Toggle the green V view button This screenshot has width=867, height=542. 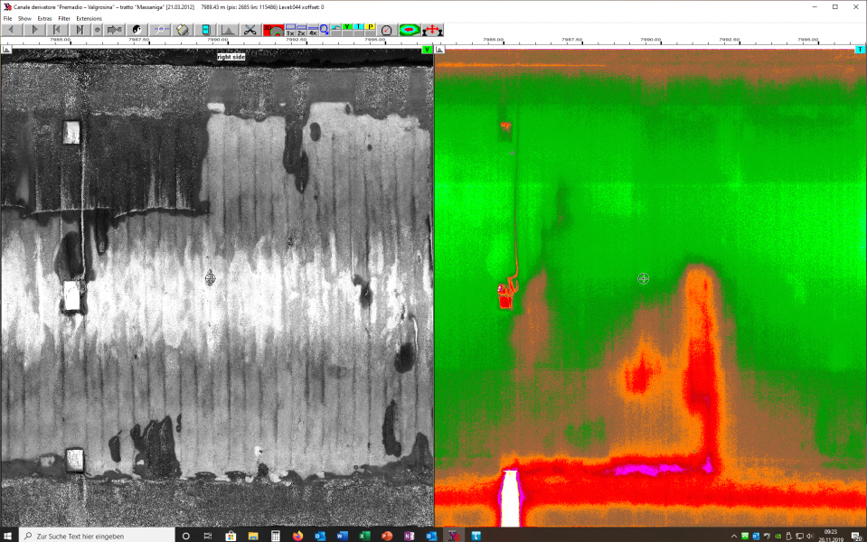(347, 27)
